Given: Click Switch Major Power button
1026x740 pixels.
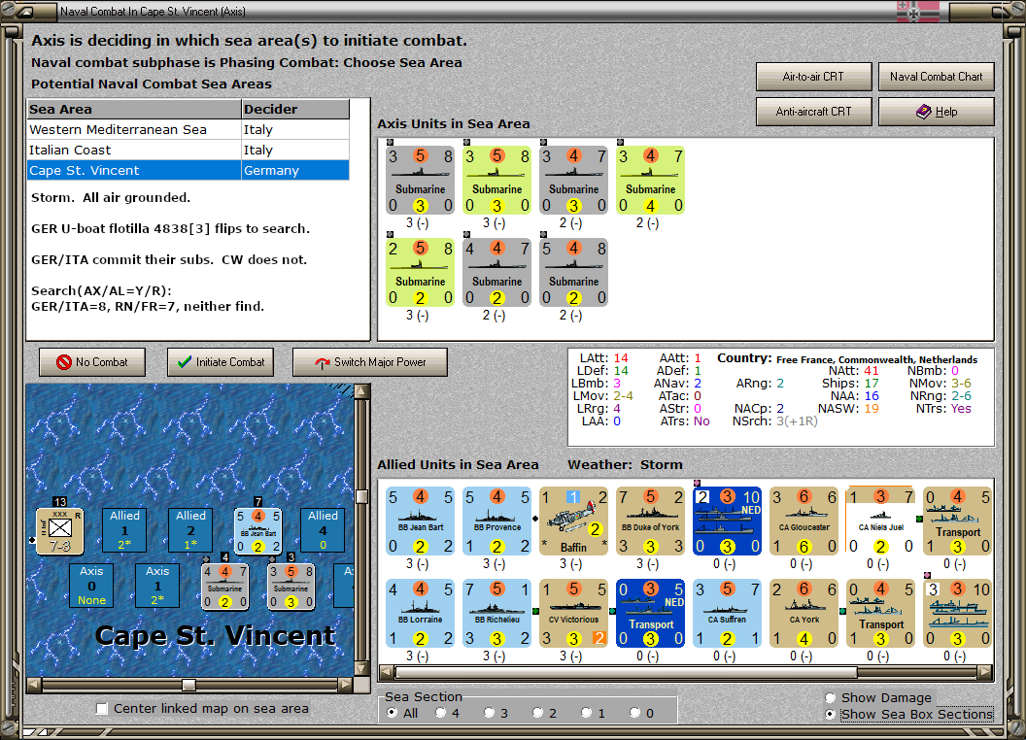Looking at the screenshot, I should pos(370,362).
